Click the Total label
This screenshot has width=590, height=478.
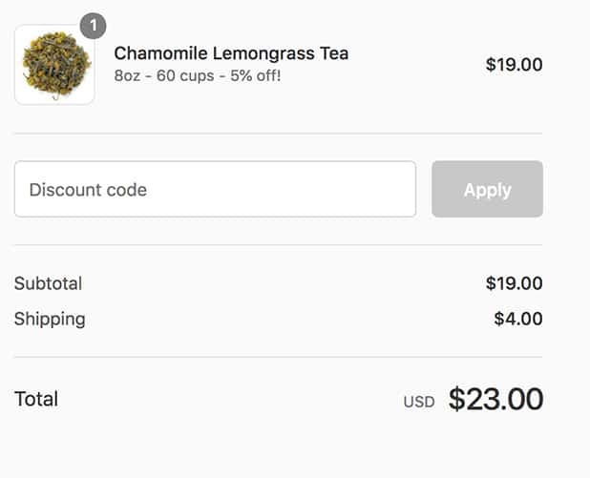pyautogui.click(x=36, y=399)
